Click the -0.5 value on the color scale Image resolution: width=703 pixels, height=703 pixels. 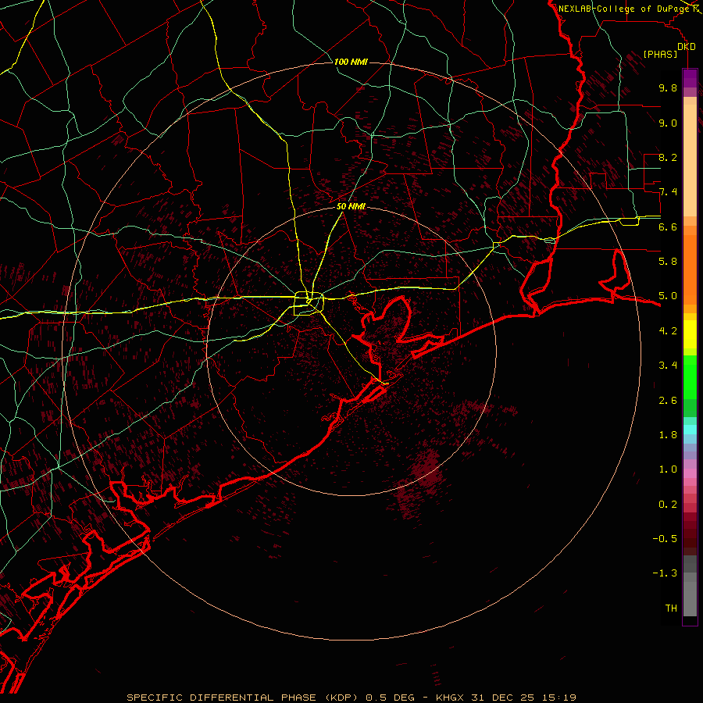pyautogui.click(x=665, y=539)
